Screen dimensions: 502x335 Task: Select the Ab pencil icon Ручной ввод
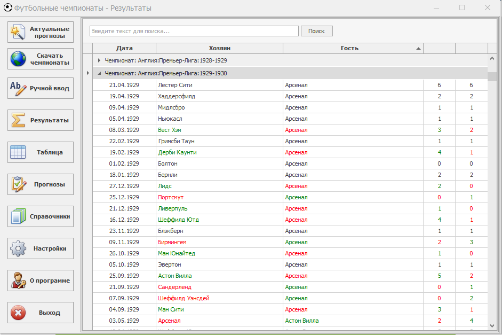(18, 88)
